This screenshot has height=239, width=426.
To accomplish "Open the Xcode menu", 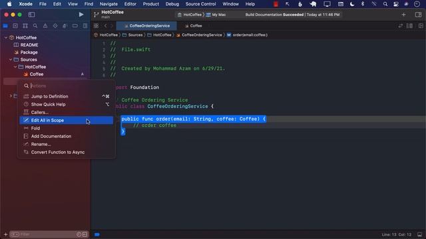I will [x=25, y=4].
